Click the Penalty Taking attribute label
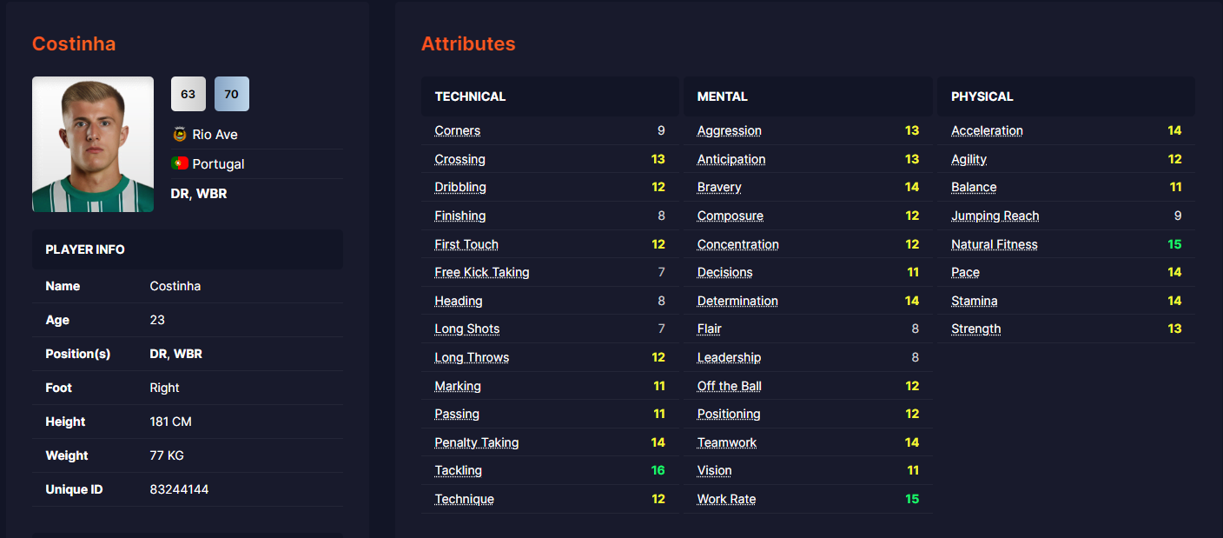This screenshot has height=538, width=1223. click(476, 442)
